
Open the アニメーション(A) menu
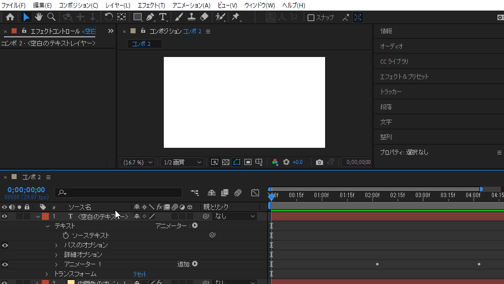[x=191, y=5]
